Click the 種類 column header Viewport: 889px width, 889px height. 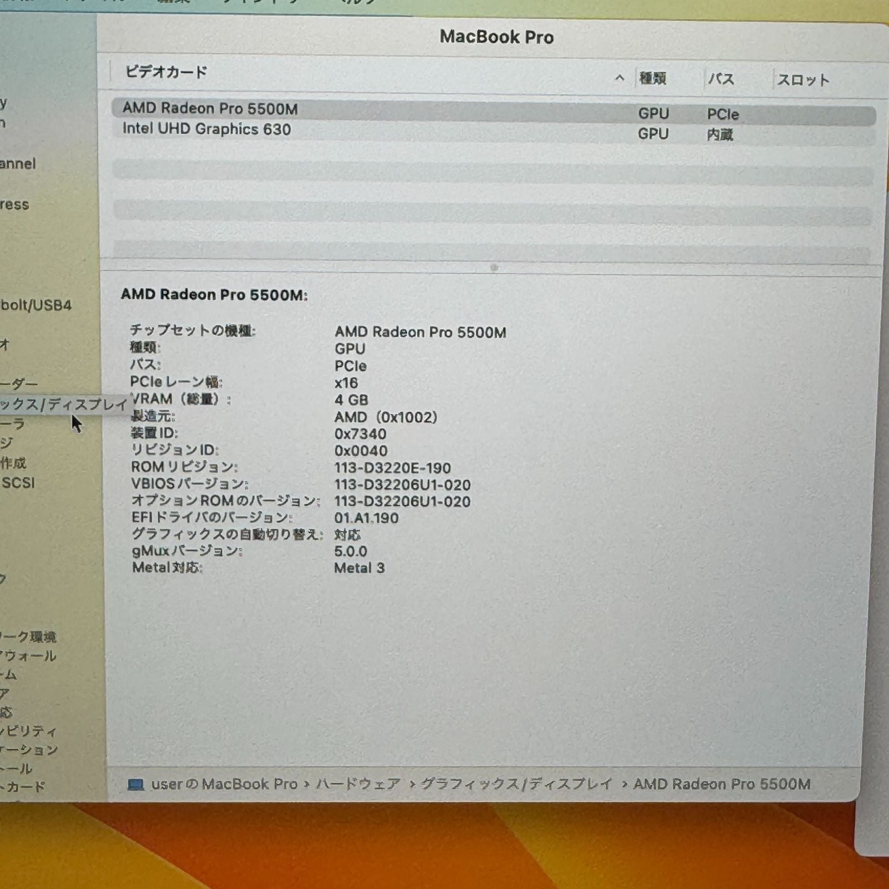652,78
